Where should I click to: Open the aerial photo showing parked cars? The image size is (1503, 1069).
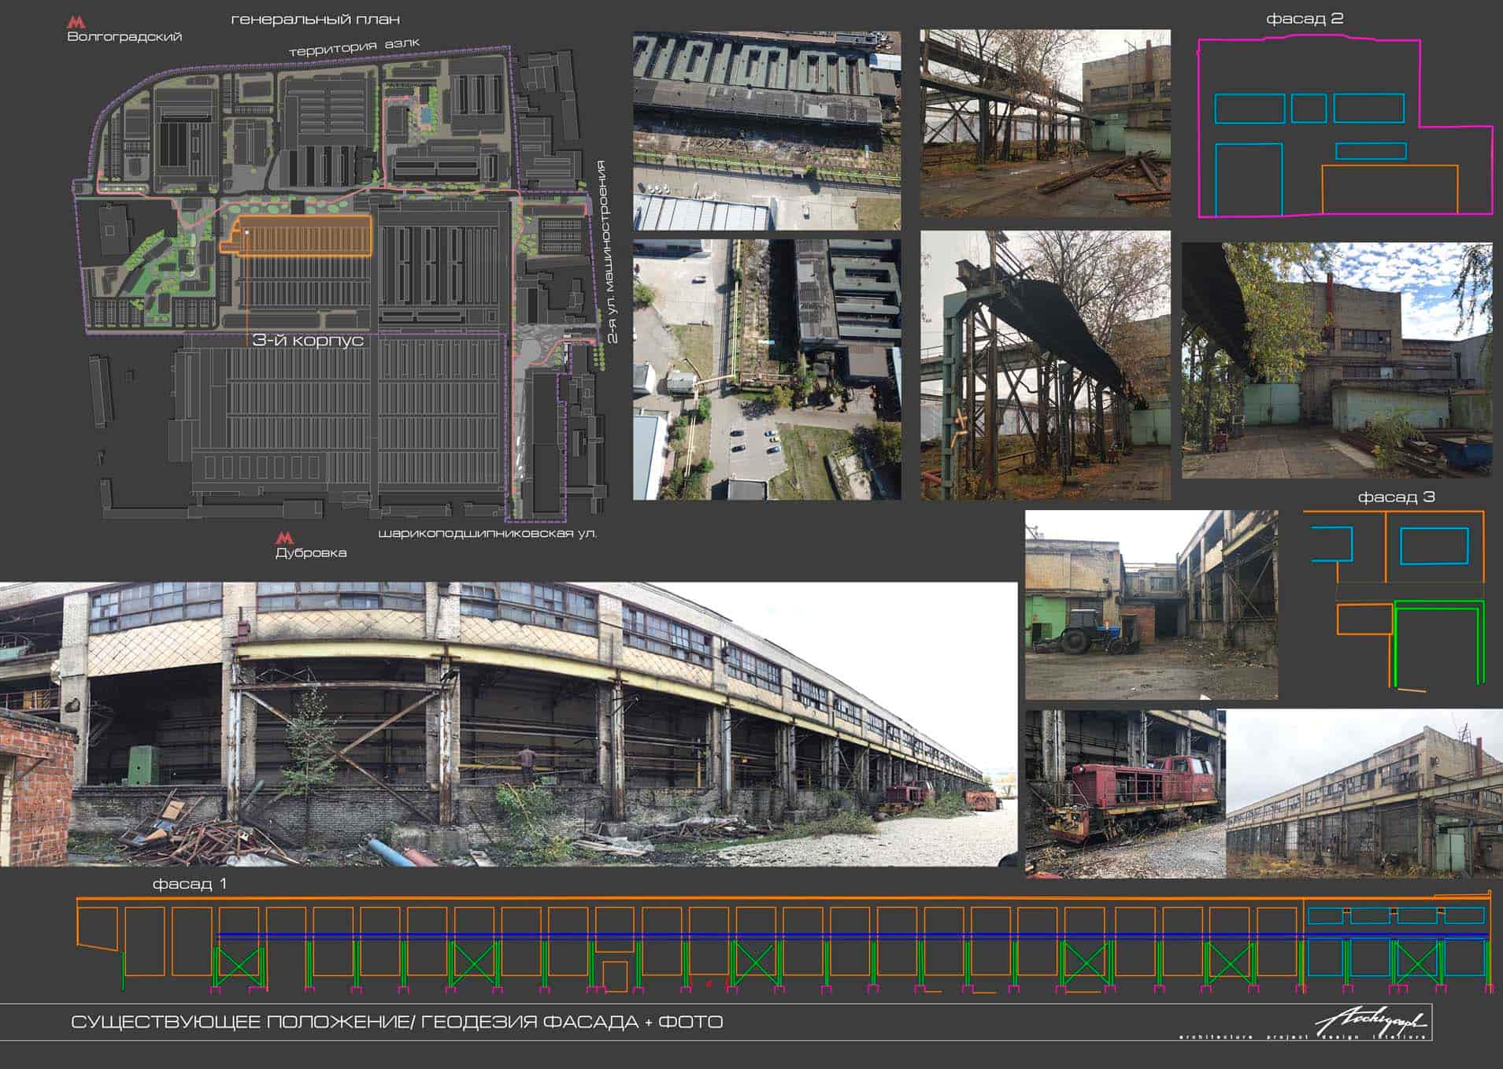(767, 369)
